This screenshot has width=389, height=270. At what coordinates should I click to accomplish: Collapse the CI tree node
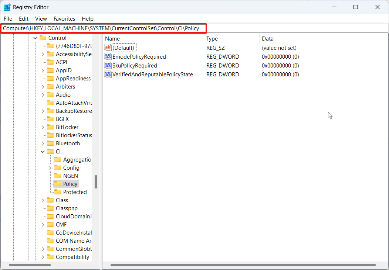[43, 152]
